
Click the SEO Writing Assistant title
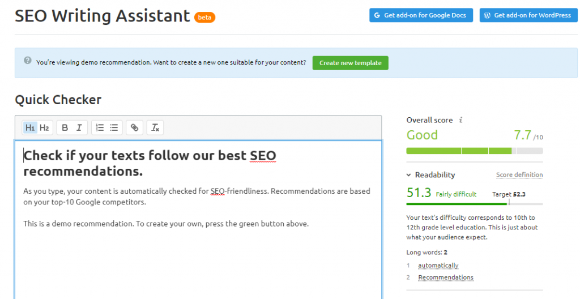point(103,16)
